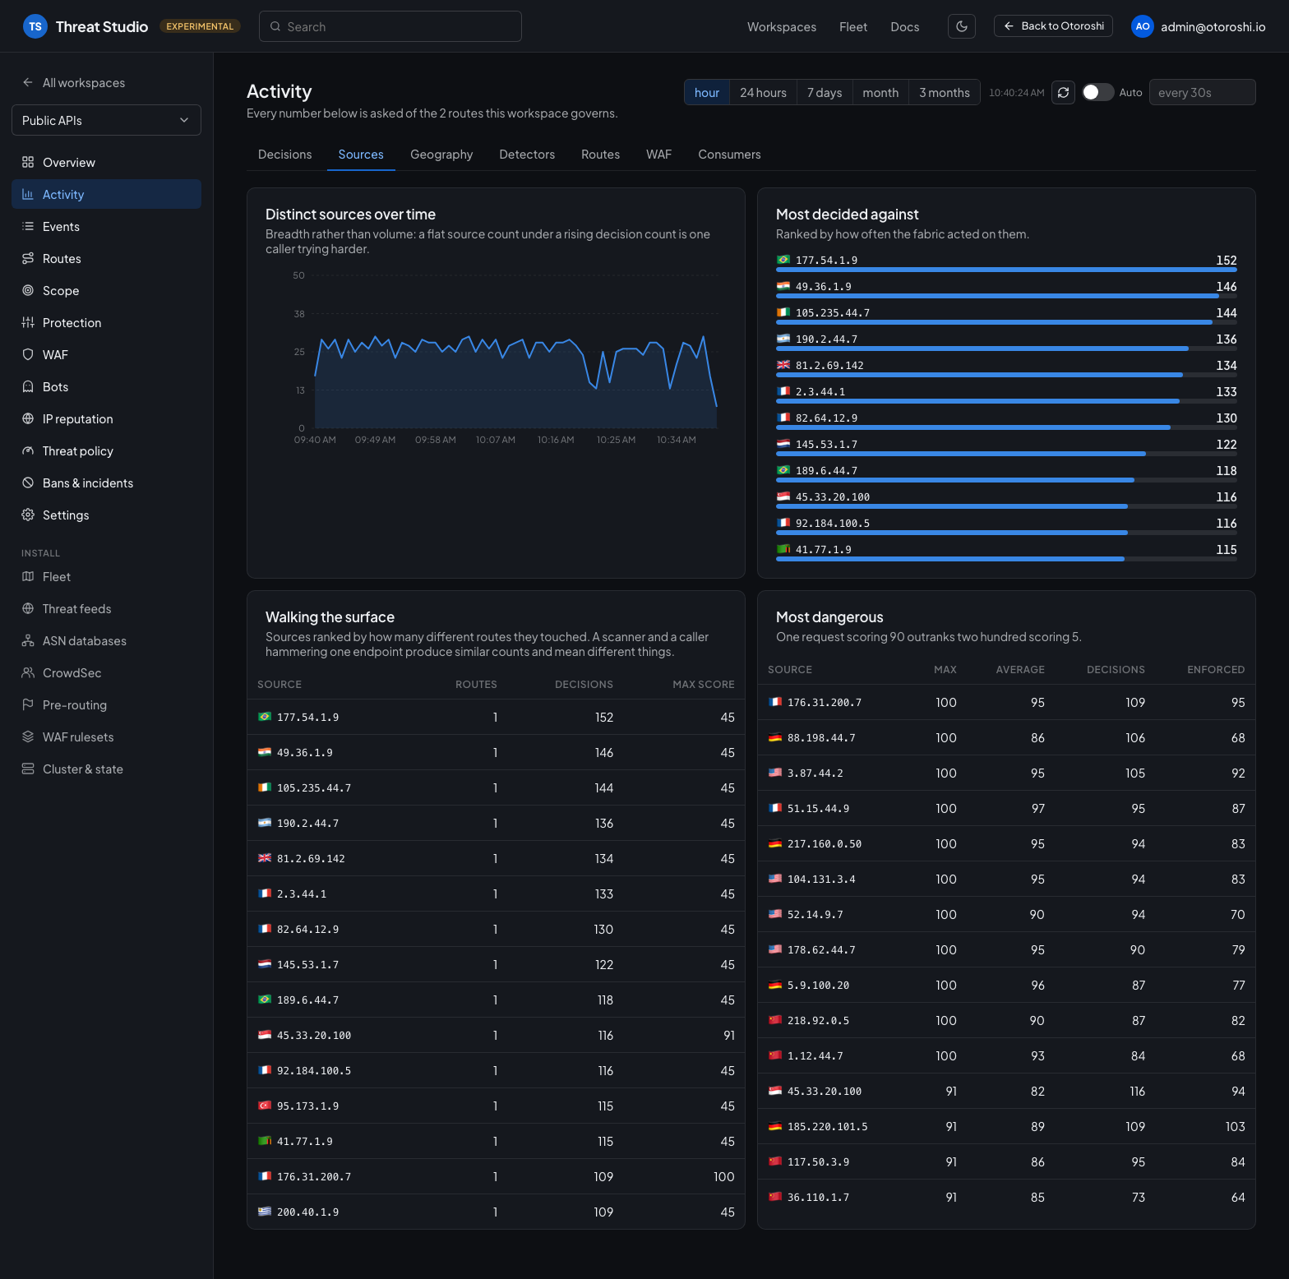Screen dimensions: 1289x1279
Task: Click the WAF rulesets layers icon
Action: click(x=28, y=736)
